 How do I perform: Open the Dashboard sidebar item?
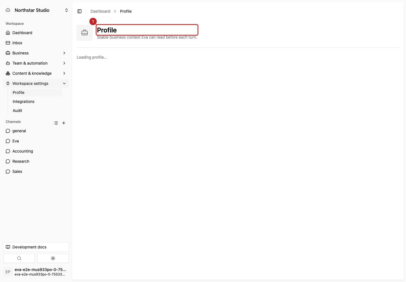36,33
